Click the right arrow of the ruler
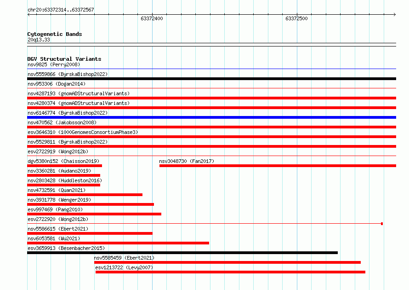Image resolution: width=409 pixels, height=290 pixels. pos(395,15)
